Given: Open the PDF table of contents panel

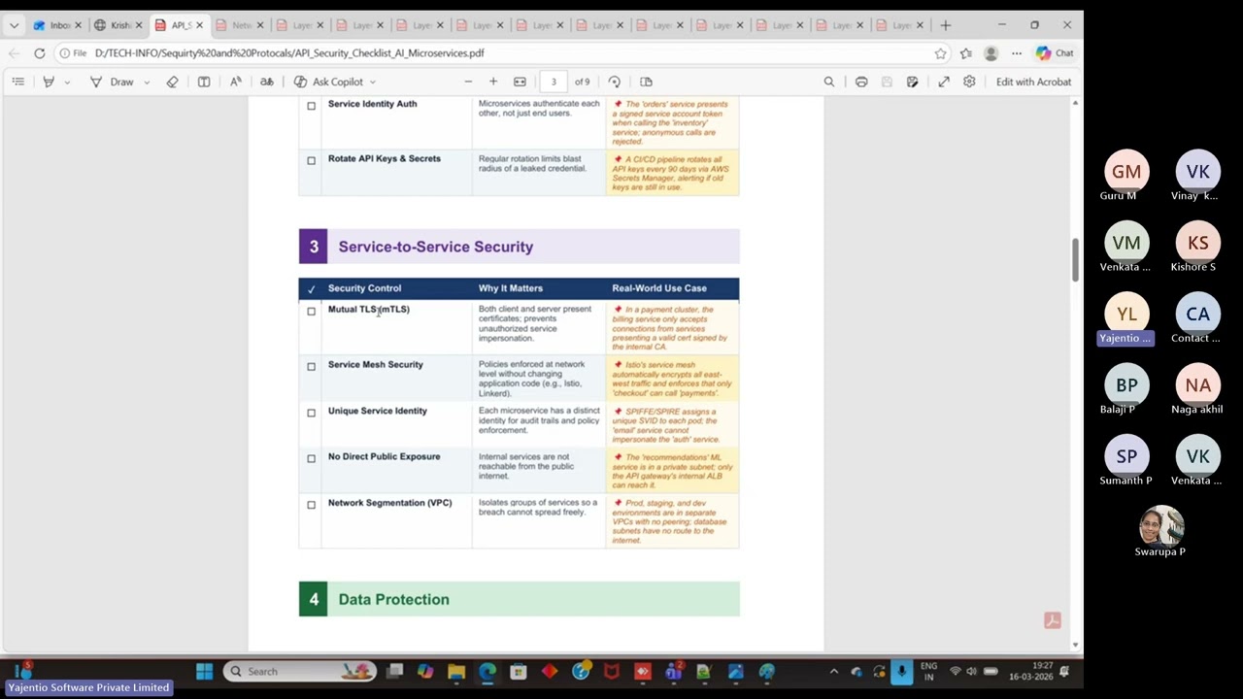Looking at the screenshot, I should pos(18,82).
